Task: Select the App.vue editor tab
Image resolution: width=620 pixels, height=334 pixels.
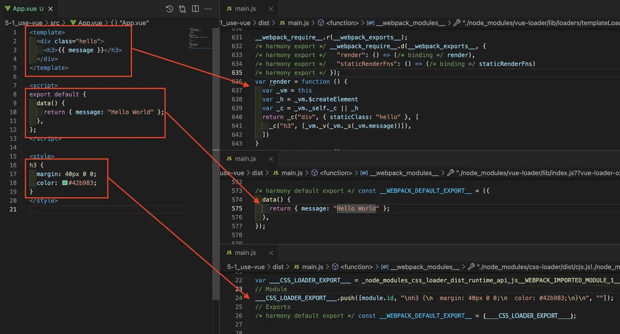Action: tap(29, 9)
